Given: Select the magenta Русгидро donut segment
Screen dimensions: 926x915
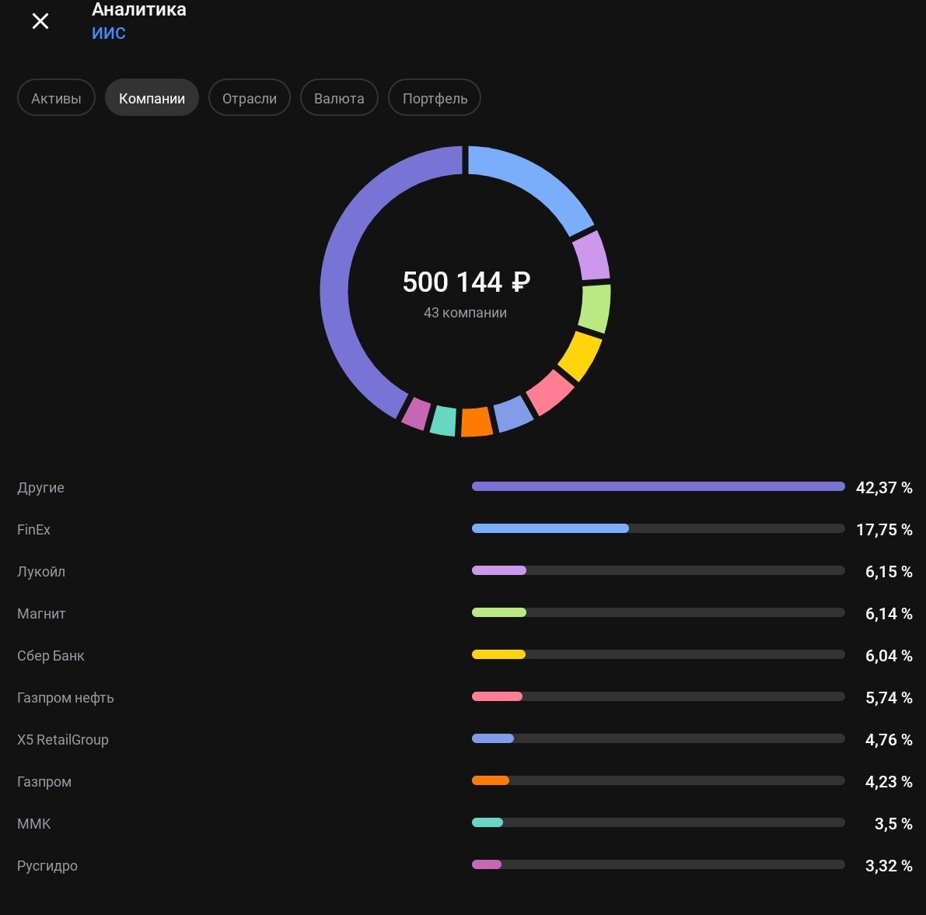Looking at the screenshot, I should 416,413.
